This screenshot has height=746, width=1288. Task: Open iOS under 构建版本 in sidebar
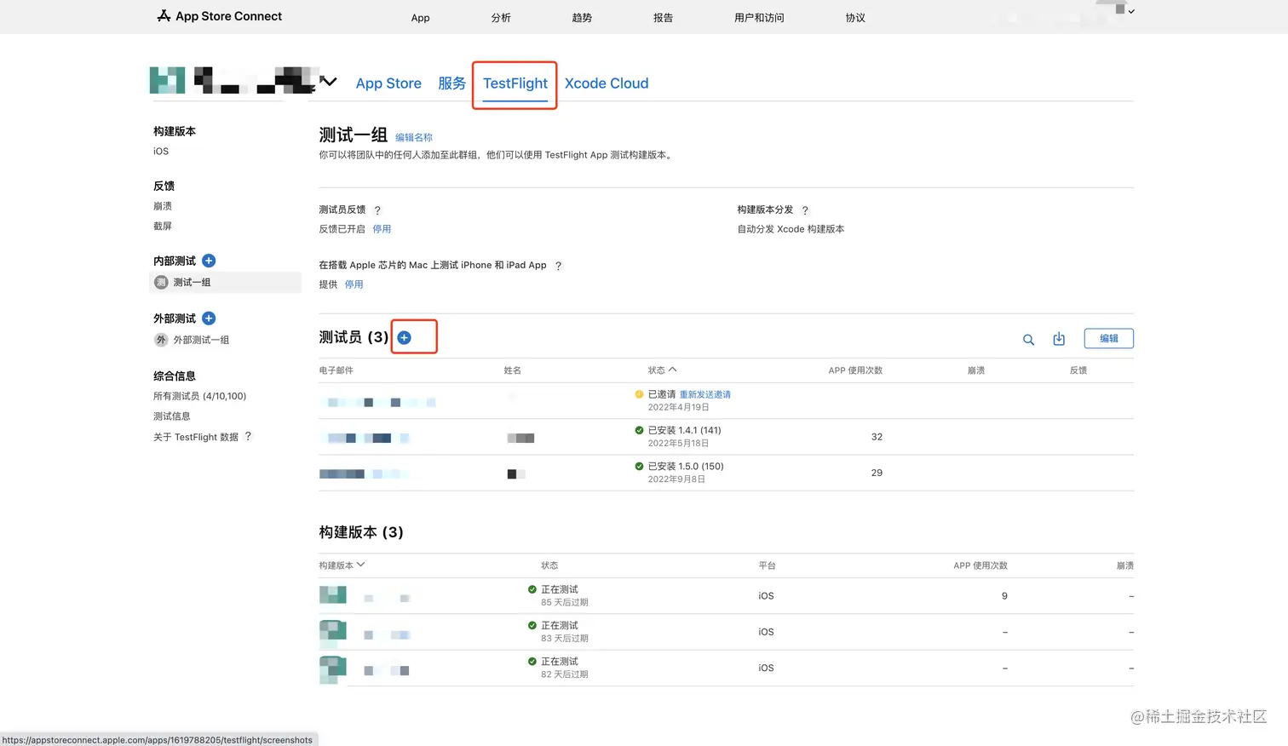coord(161,152)
